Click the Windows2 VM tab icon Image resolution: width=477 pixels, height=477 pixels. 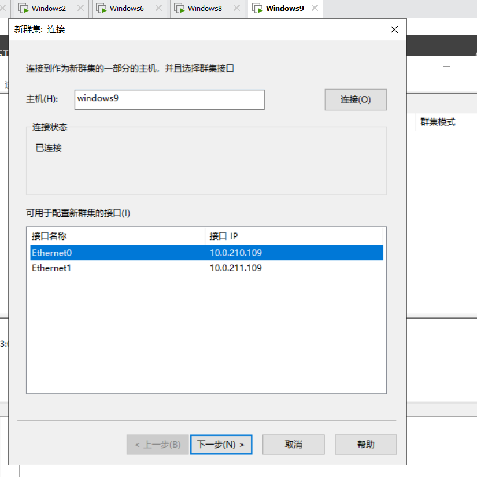coord(24,9)
